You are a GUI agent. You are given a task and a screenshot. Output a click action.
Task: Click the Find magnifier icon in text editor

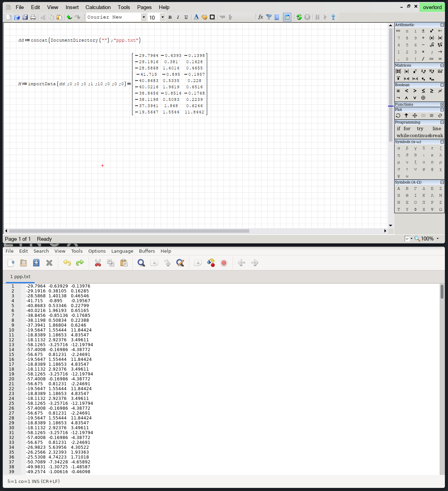coord(141,263)
